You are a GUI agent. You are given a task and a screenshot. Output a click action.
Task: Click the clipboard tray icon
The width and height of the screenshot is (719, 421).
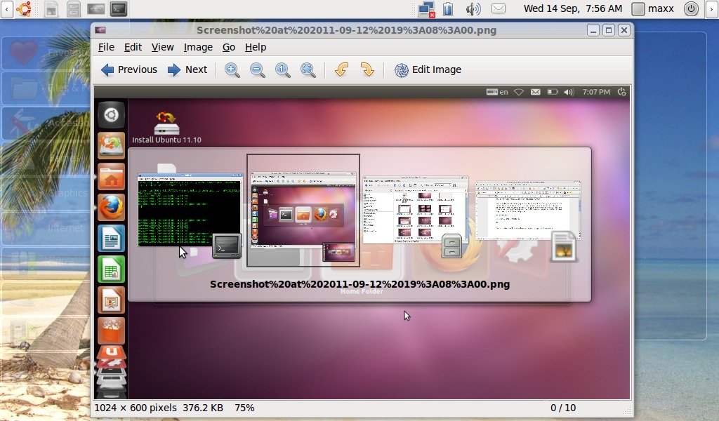pos(448,9)
